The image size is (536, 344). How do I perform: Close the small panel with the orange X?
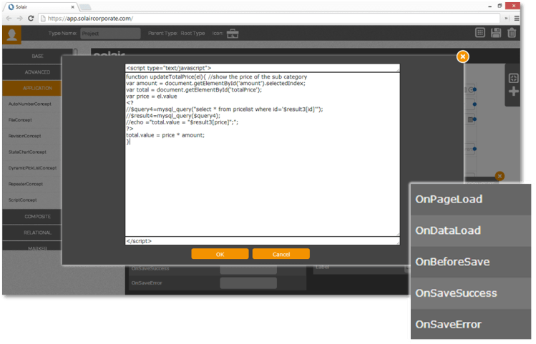(x=500, y=176)
